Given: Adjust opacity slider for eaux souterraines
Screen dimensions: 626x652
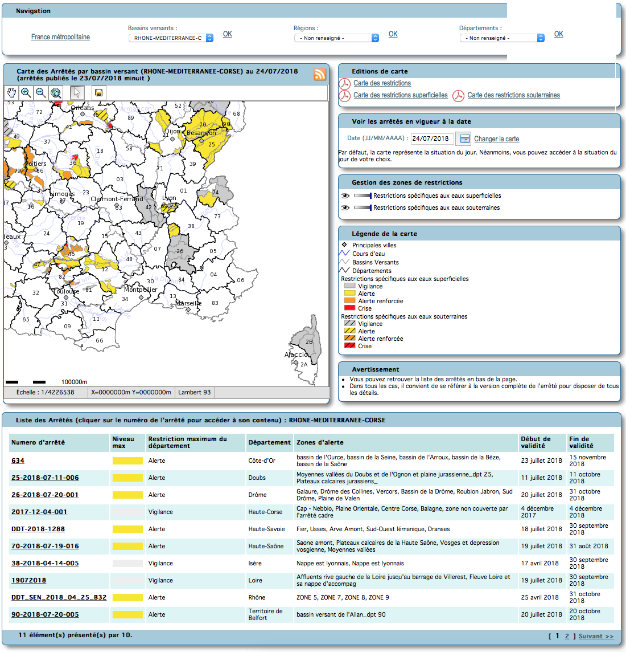Looking at the screenshot, I should click(x=363, y=208).
